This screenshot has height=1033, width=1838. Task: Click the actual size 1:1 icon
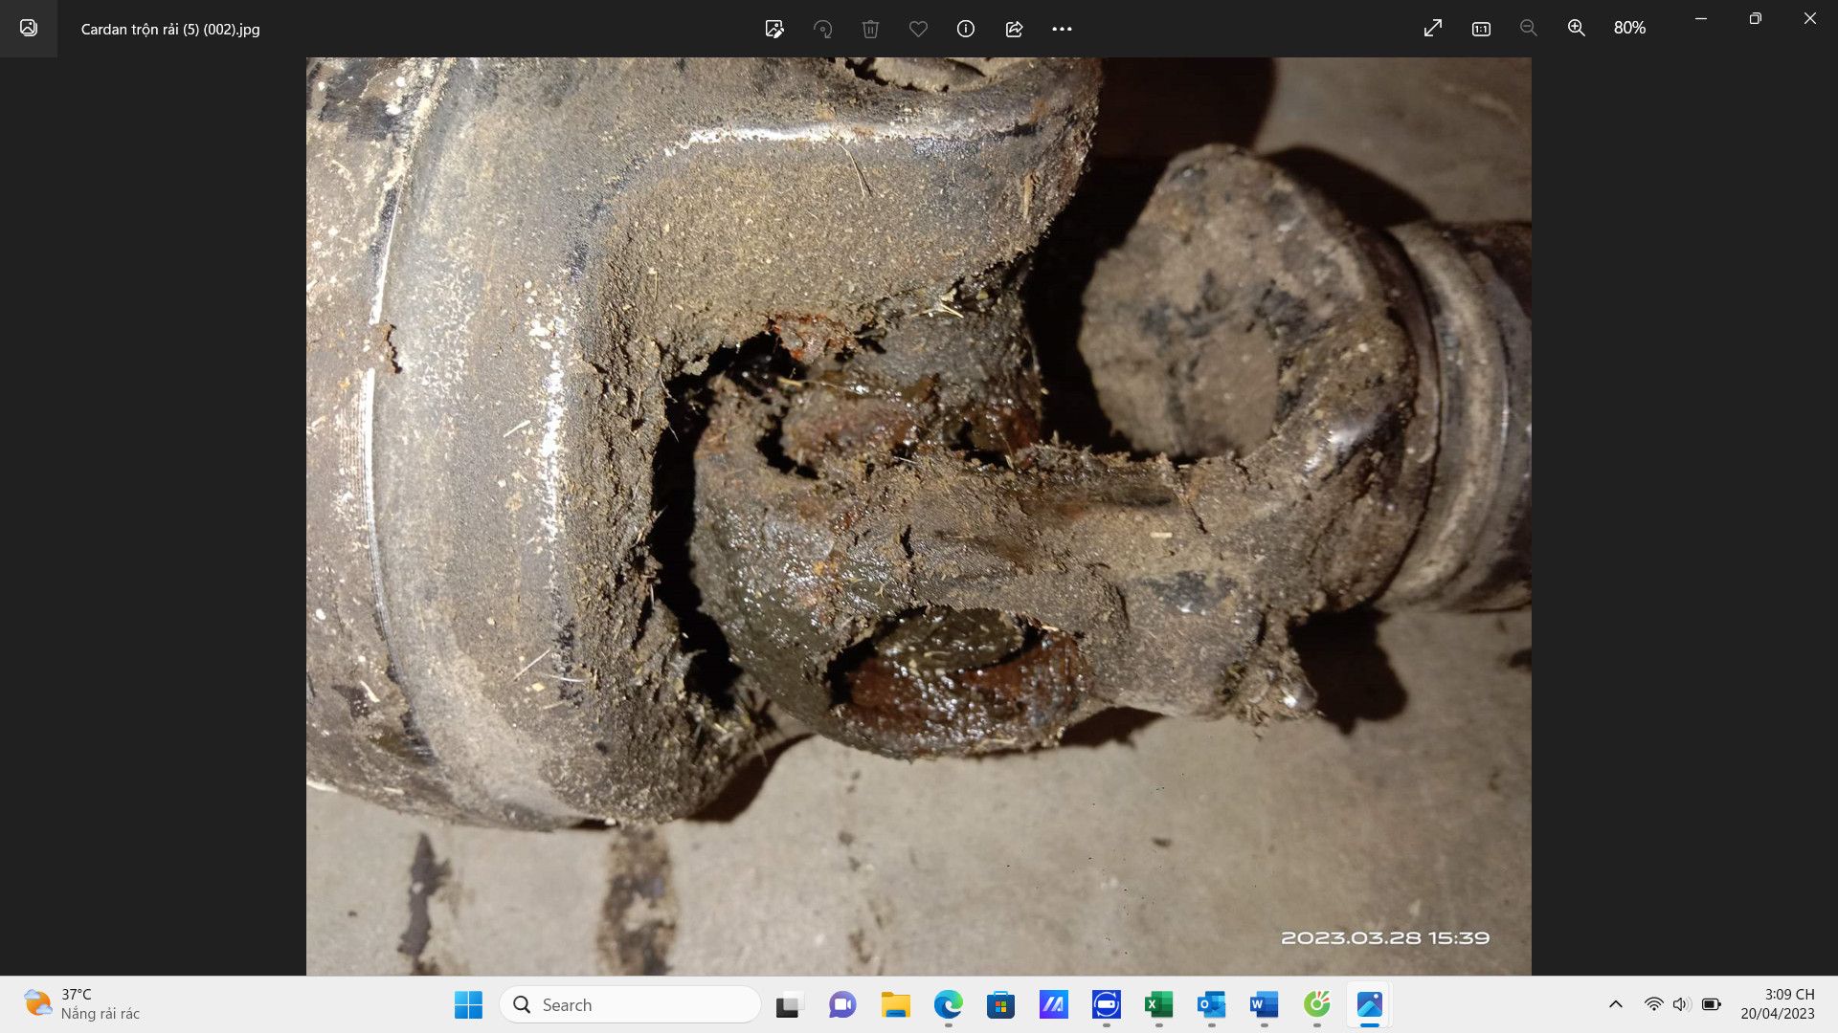1481,29
